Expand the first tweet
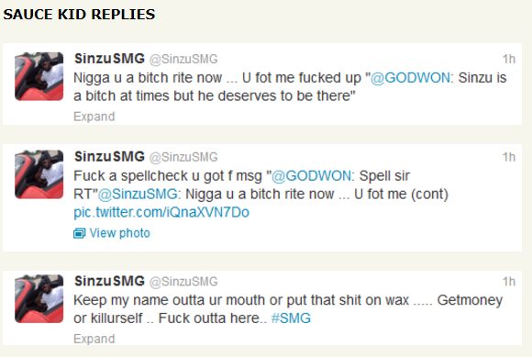Image resolution: width=532 pixels, height=357 pixels. pos(94,117)
